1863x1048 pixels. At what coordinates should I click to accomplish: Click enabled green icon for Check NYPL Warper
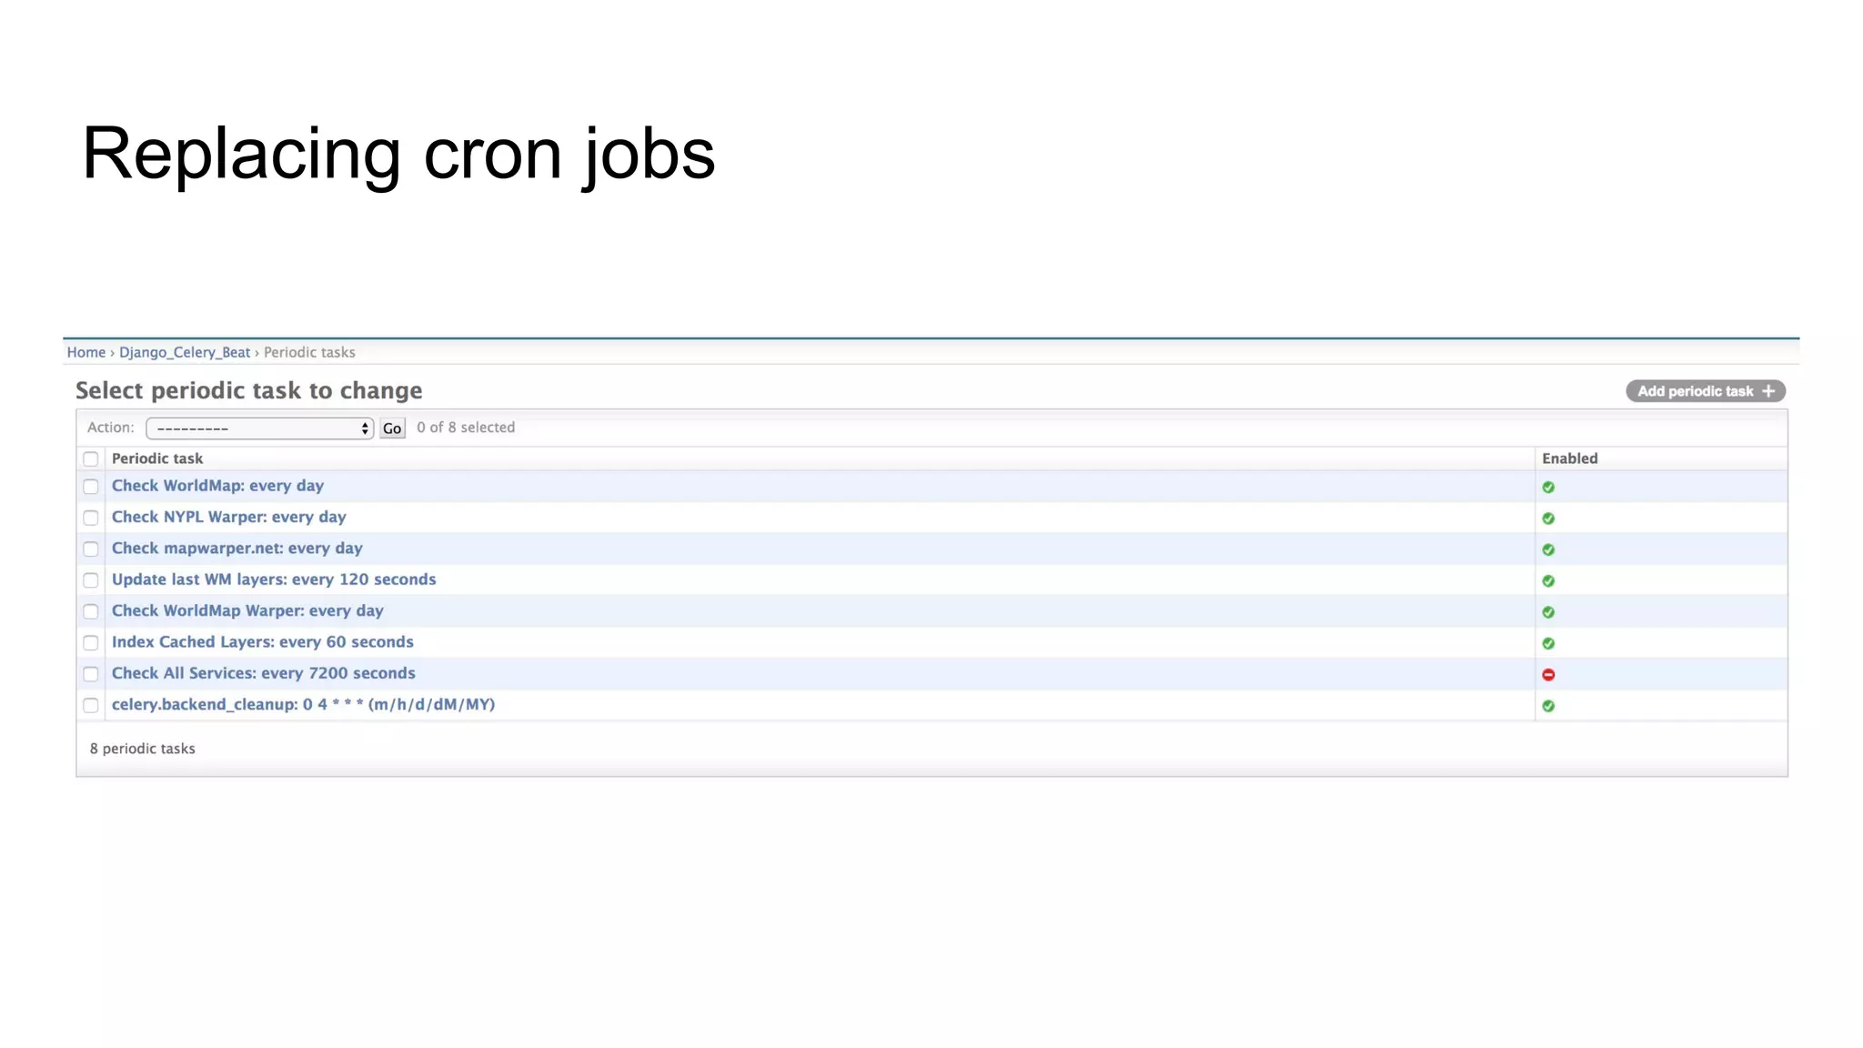1548,519
